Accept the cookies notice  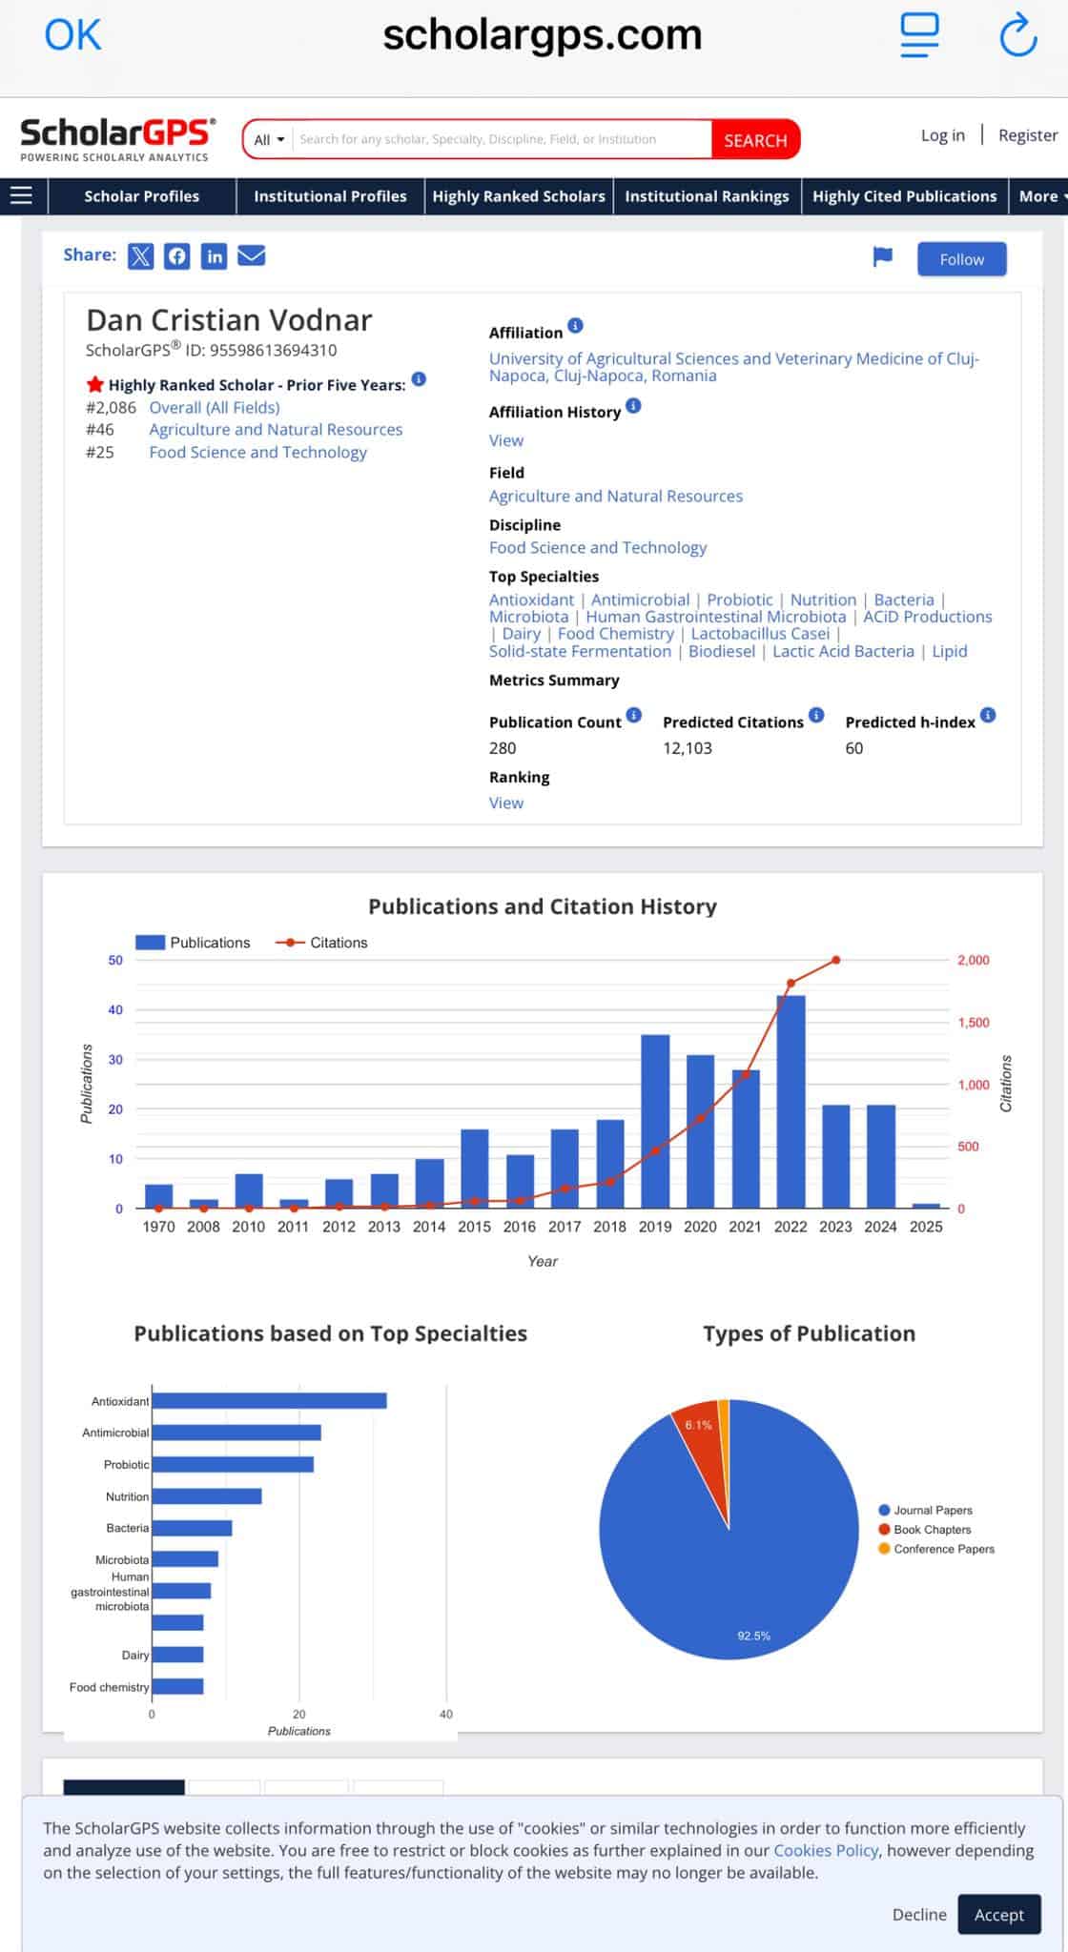coord(998,1915)
